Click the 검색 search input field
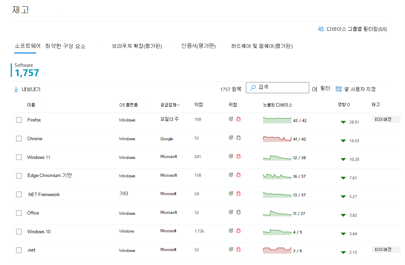405x265 pixels. (x=277, y=88)
